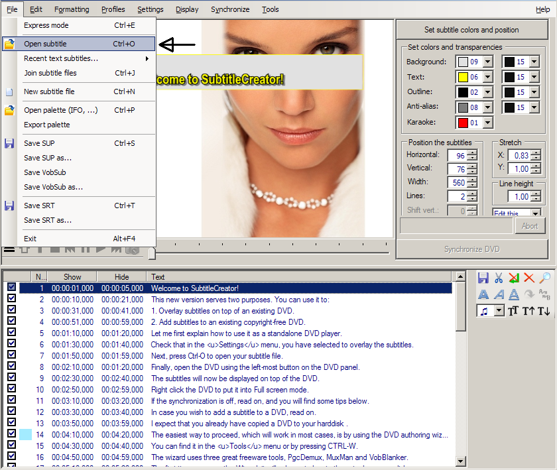Image resolution: width=557 pixels, height=470 pixels.
Task: Open the Tools menu
Action: (271, 9)
